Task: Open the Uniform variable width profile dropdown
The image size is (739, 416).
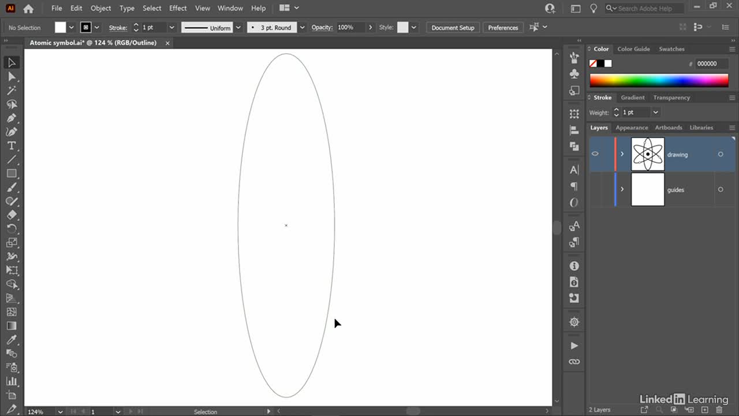Action: pyautogui.click(x=238, y=28)
